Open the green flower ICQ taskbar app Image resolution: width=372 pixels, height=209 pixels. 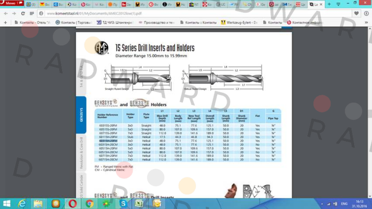(106, 204)
